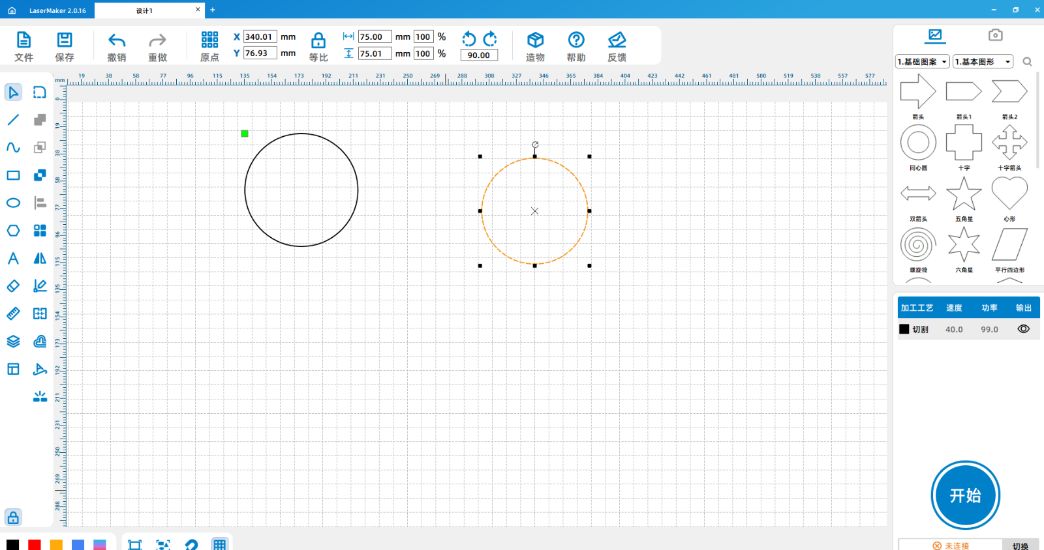Click the 切换 switch button
Screen dimensions: 1044x550
(x=1020, y=545)
